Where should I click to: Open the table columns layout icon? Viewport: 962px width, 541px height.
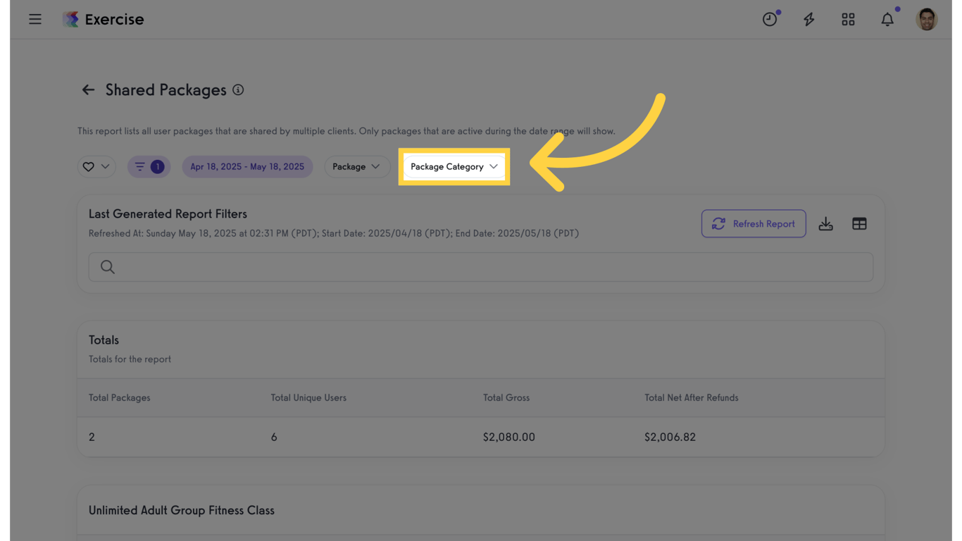coord(859,224)
